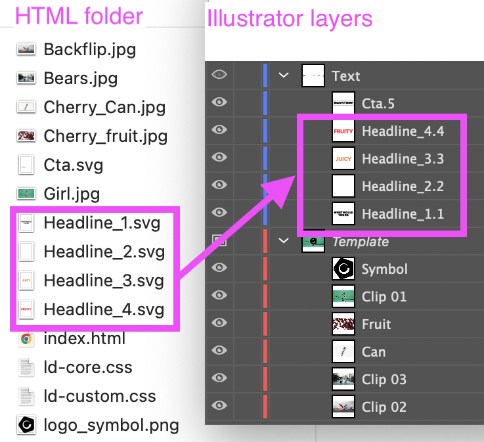Hide the Clip 03 layer

tap(219, 378)
